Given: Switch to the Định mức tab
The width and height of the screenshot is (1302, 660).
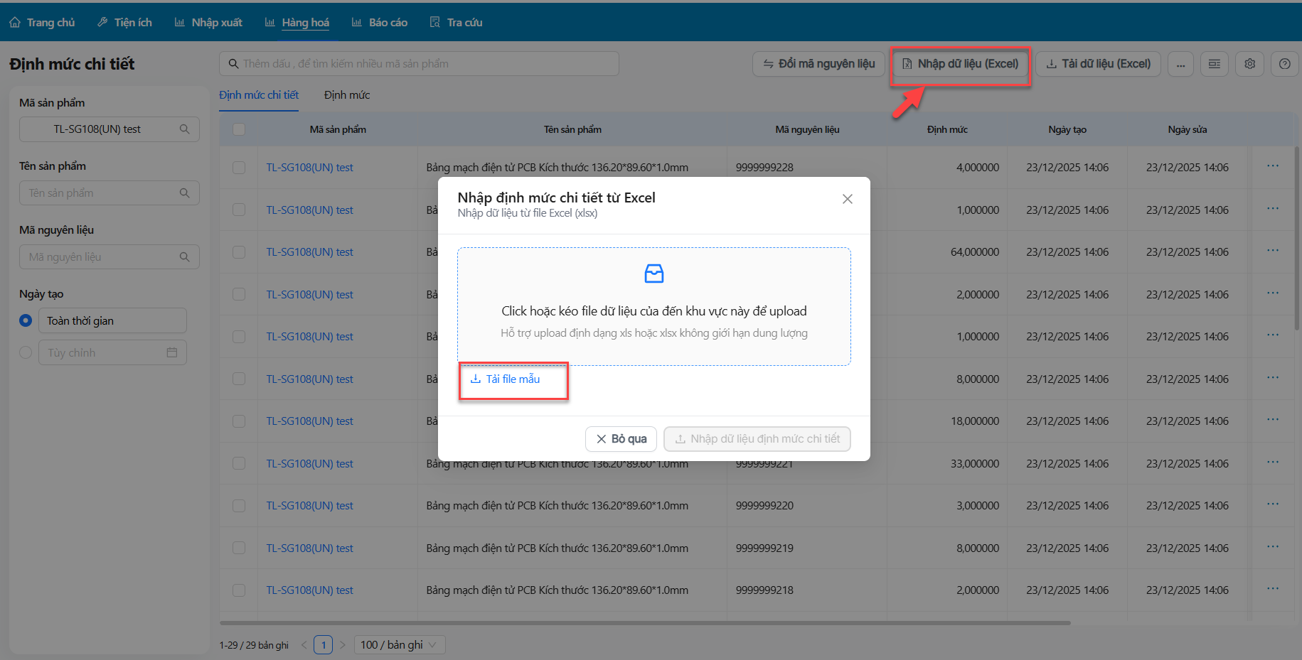Looking at the screenshot, I should point(347,95).
